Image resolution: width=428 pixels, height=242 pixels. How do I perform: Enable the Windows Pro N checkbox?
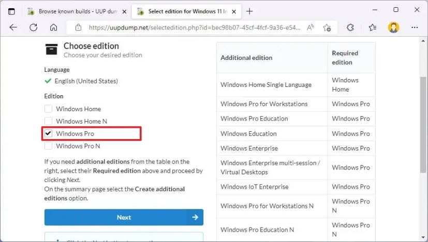48,146
